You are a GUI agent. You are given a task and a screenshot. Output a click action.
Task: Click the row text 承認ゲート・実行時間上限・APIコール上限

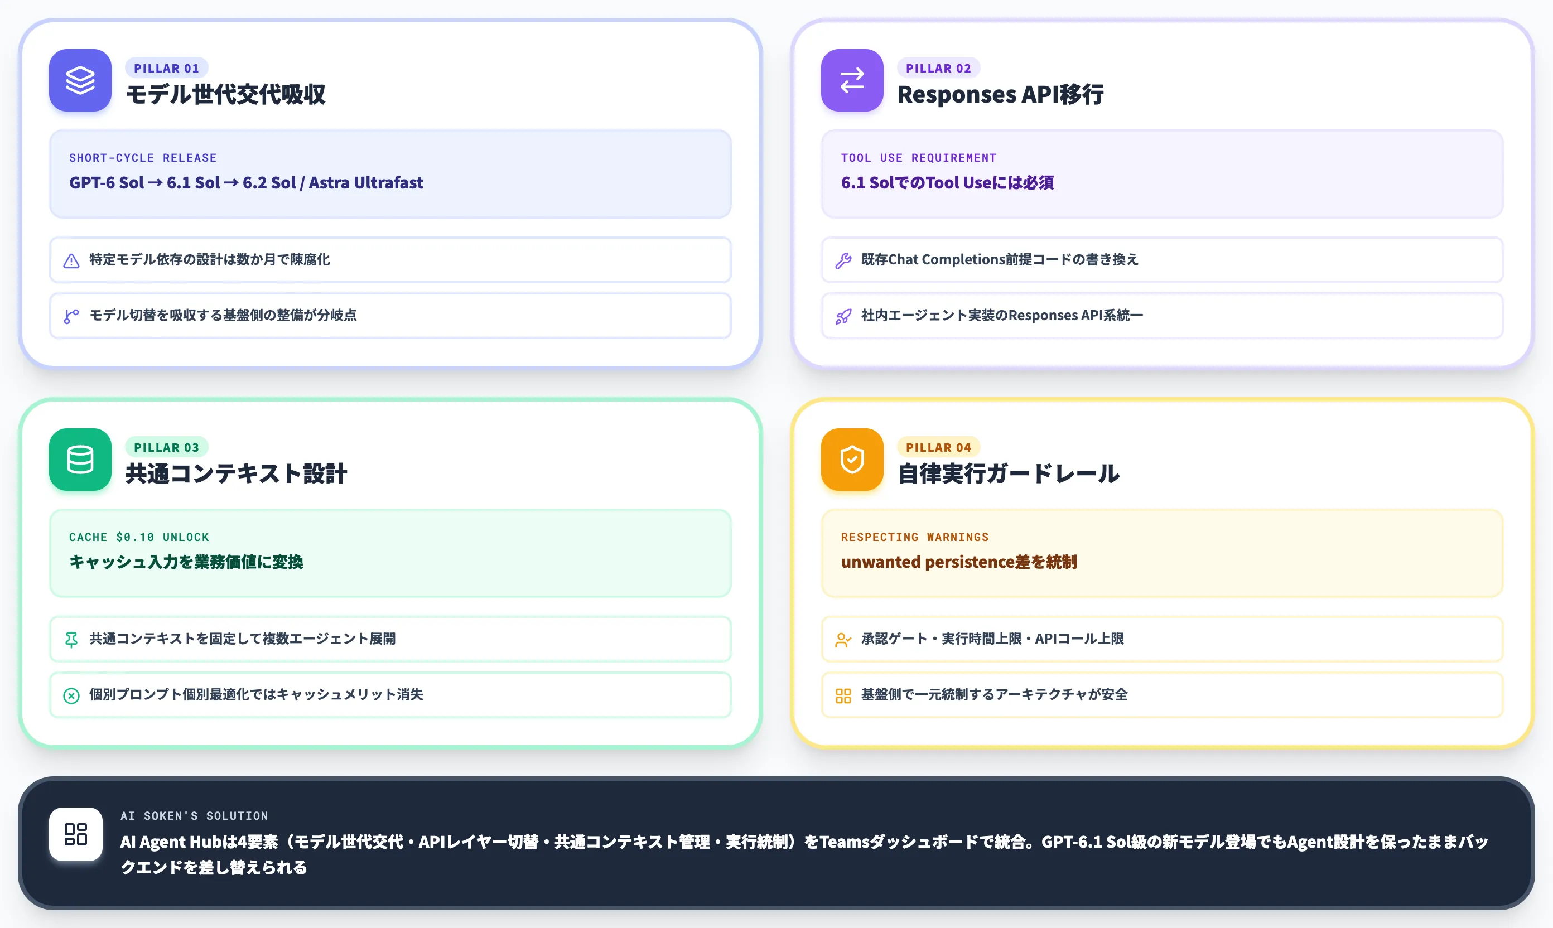(992, 639)
